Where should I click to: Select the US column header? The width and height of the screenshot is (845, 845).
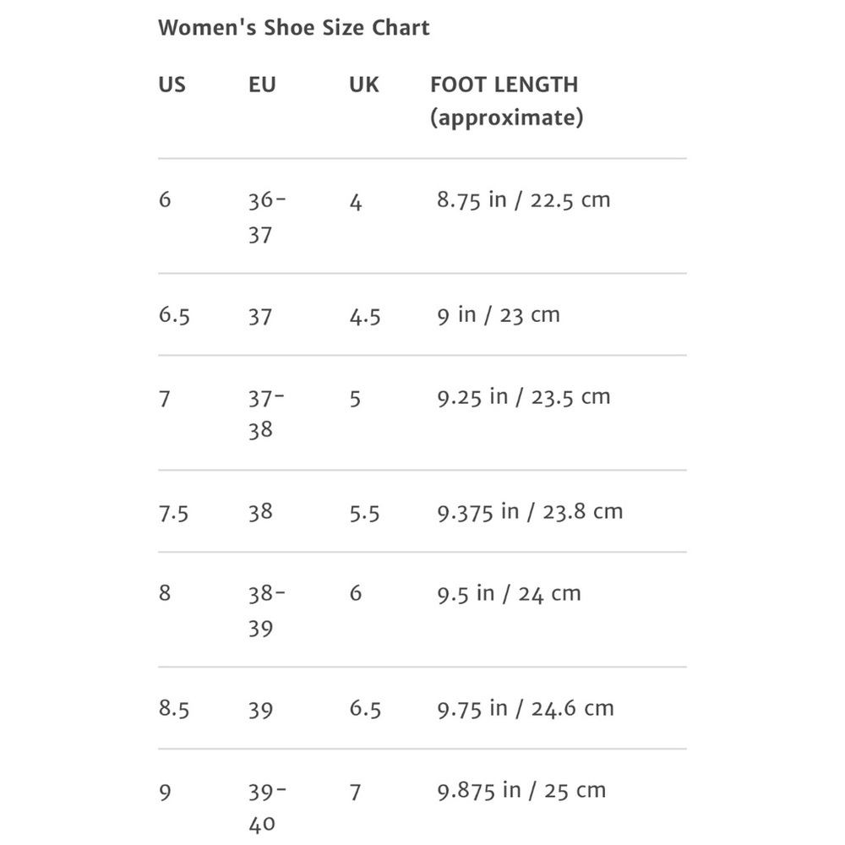[172, 84]
